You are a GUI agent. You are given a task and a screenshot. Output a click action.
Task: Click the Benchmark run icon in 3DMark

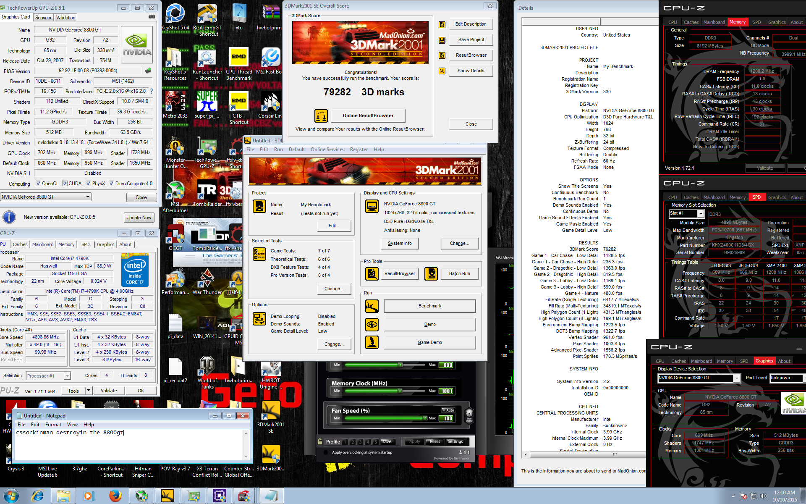(x=372, y=306)
